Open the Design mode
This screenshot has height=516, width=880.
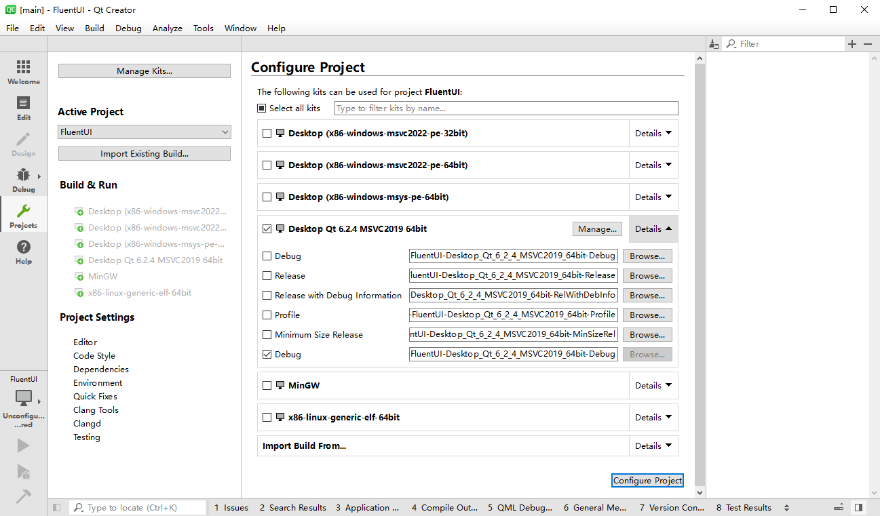[24, 144]
